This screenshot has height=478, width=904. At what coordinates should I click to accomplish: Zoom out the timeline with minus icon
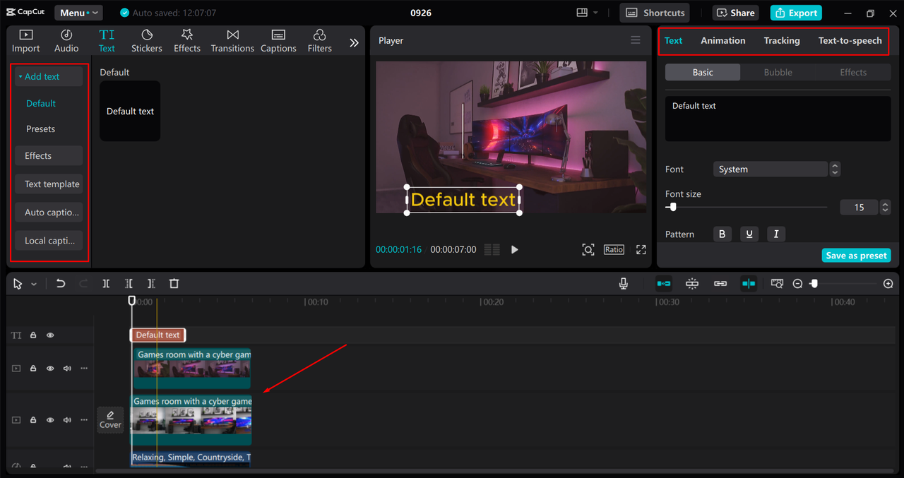[797, 283]
